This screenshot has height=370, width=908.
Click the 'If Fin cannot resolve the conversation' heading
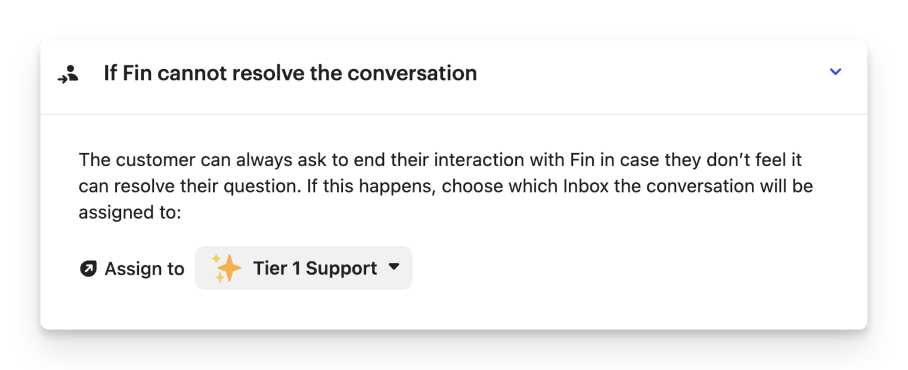click(290, 73)
